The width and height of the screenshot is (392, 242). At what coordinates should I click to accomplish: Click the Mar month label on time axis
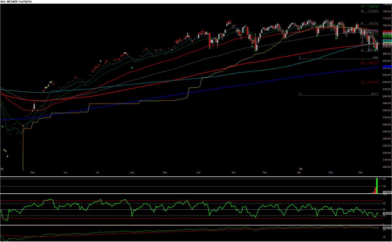pos(361,172)
